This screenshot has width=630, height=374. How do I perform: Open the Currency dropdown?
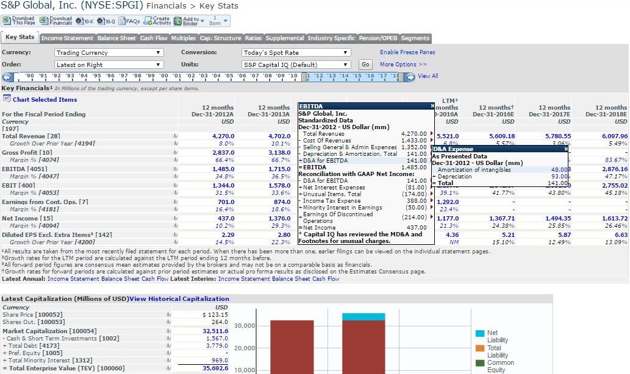coord(109,52)
